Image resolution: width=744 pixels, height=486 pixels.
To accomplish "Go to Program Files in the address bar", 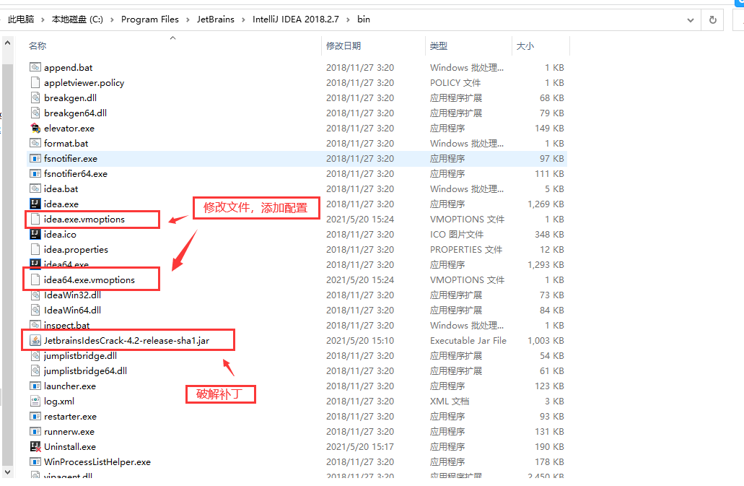I will 150,19.
